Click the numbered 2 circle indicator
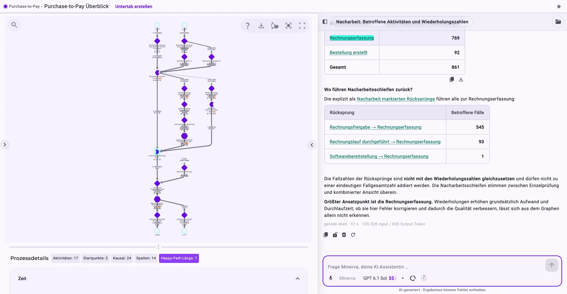This screenshot has width=567, height=294. tap(424, 278)
